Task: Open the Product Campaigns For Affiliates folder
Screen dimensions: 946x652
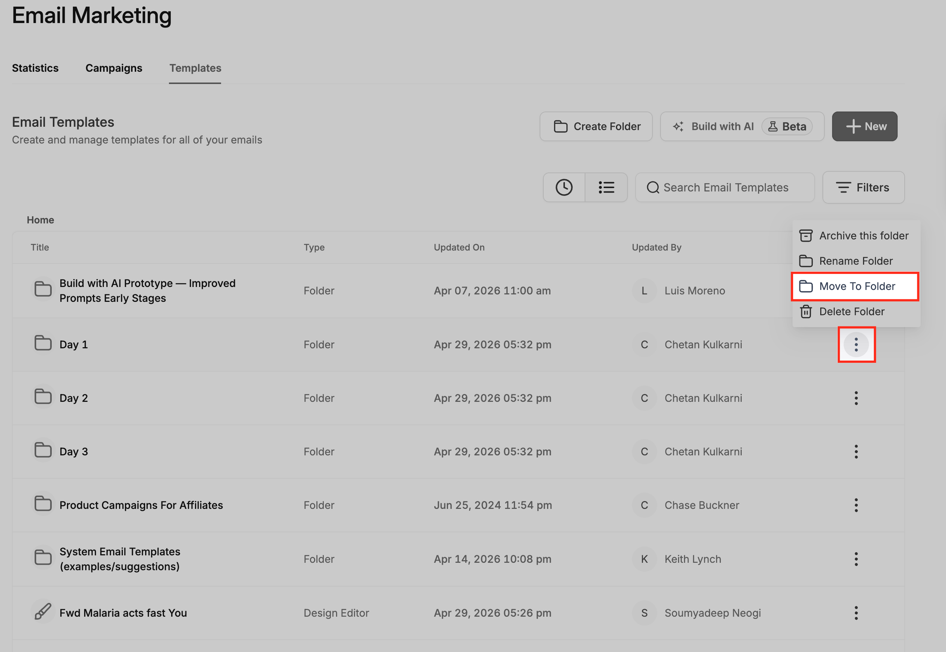Action: (x=141, y=505)
